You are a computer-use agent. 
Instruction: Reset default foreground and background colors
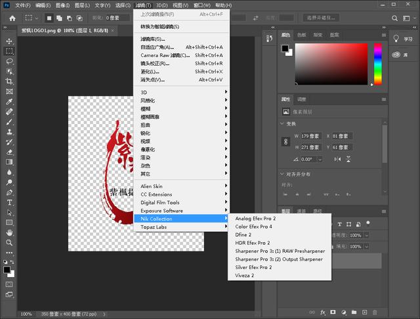point(5,262)
